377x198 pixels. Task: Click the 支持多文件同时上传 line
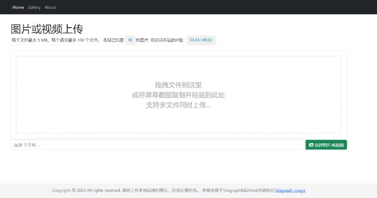[x=178, y=105]
